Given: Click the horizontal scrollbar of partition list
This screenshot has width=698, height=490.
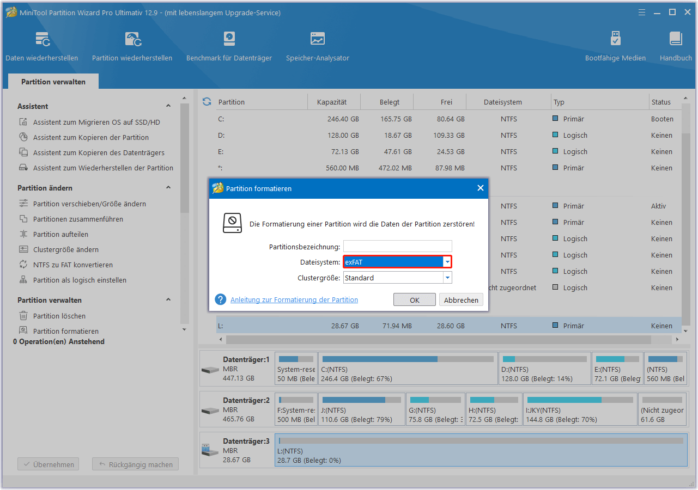Looking at the screenshot, I should (439, 339).
